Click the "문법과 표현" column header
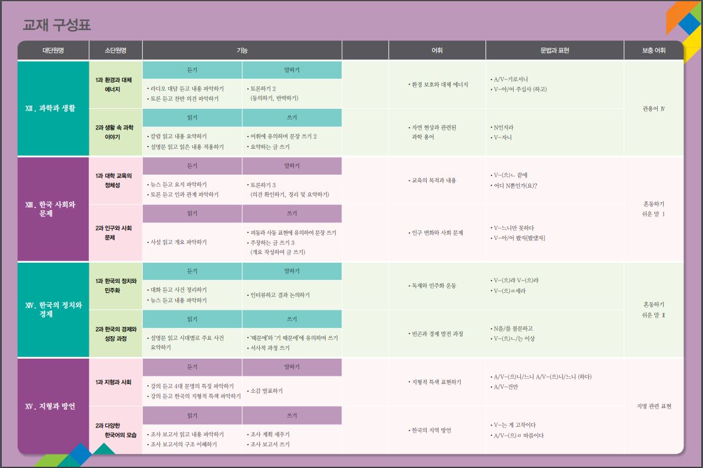The height and width of the screenshot is (468, 703). pyautogui.click(x=554, y=51)
